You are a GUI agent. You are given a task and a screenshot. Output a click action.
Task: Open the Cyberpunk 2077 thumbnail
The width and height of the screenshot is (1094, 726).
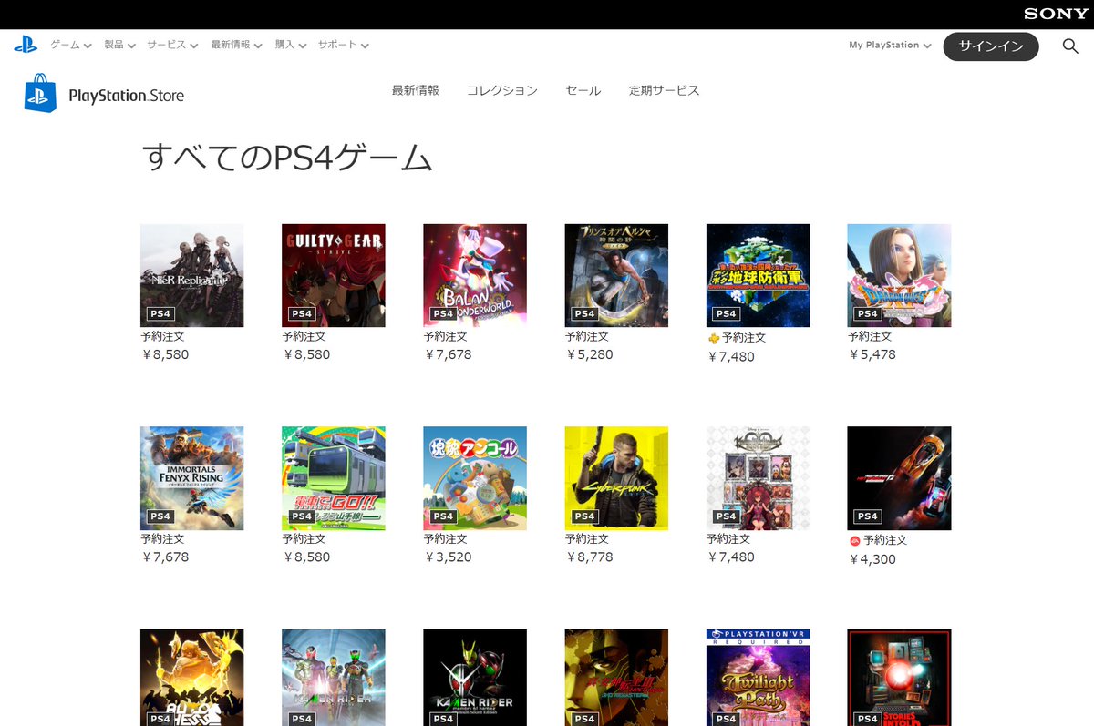(616, 478)
